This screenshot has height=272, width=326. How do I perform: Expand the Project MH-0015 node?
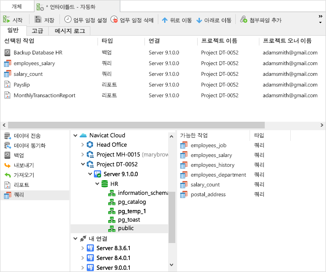click(83, 155)
